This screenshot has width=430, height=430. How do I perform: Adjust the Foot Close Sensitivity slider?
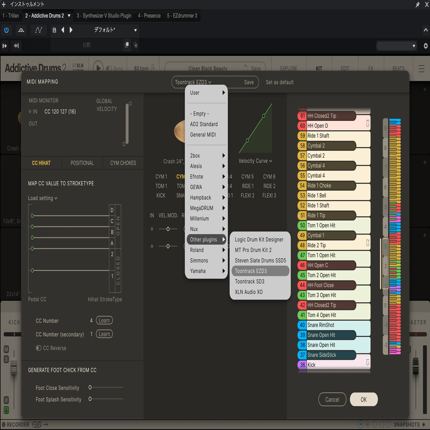click(106, 387)
